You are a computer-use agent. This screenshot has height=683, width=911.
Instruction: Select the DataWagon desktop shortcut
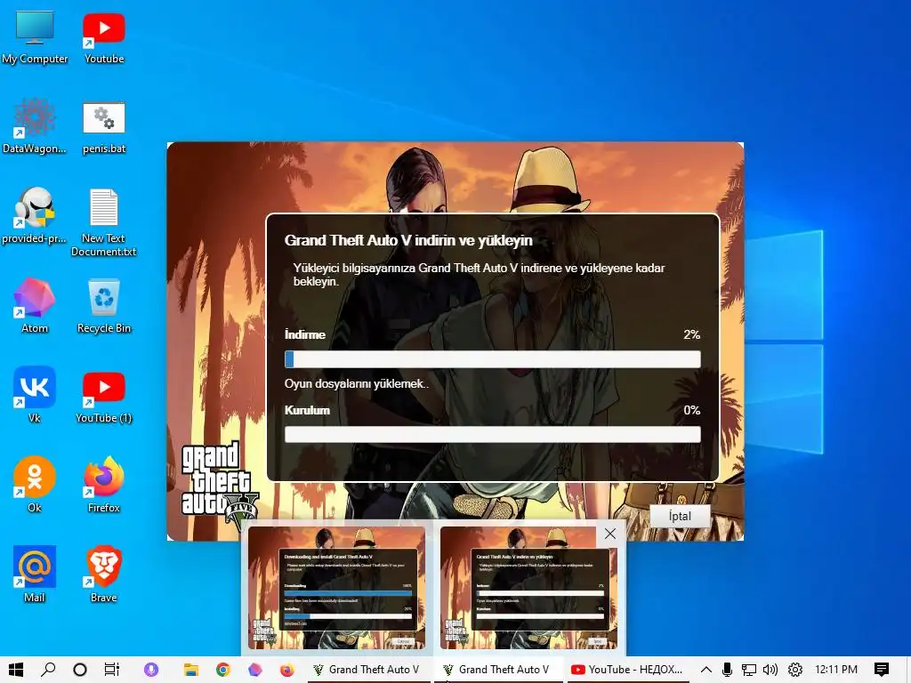[x=35, y=125]
